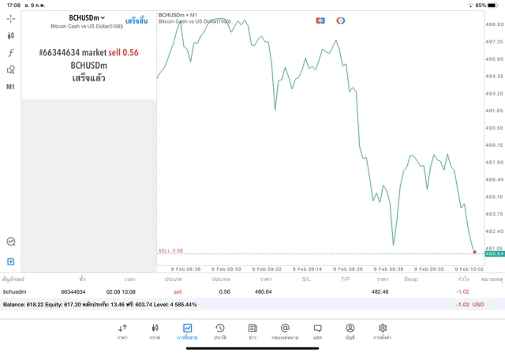
Task: Sort by the Swap column header
Action: point(411,280)
